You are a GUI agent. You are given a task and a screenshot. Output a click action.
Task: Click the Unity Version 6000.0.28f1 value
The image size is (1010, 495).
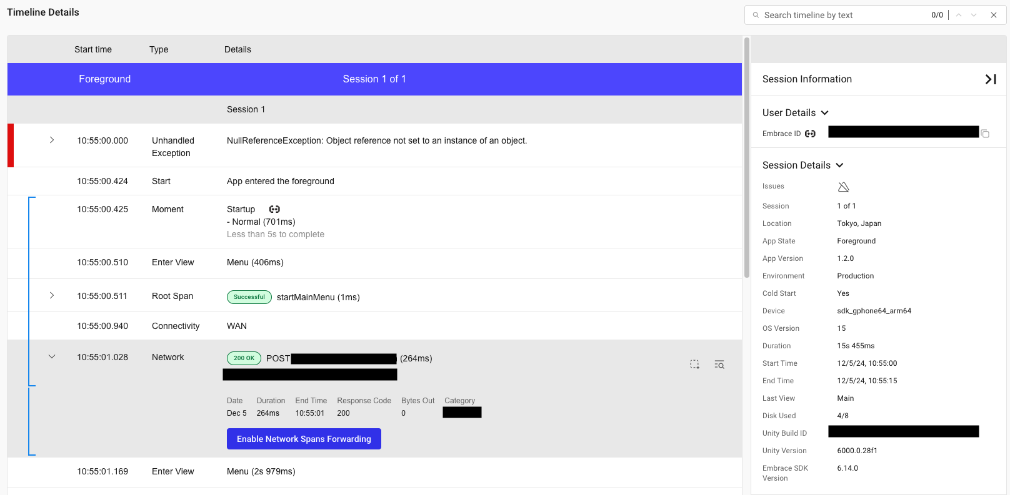[857, 451]
